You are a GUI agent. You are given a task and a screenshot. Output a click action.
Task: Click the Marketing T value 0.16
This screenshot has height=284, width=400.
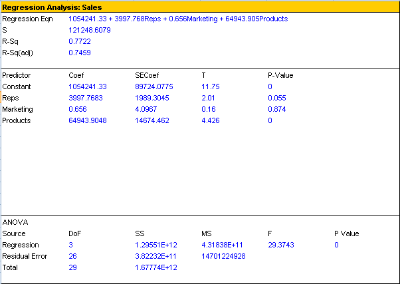(209, 109)
